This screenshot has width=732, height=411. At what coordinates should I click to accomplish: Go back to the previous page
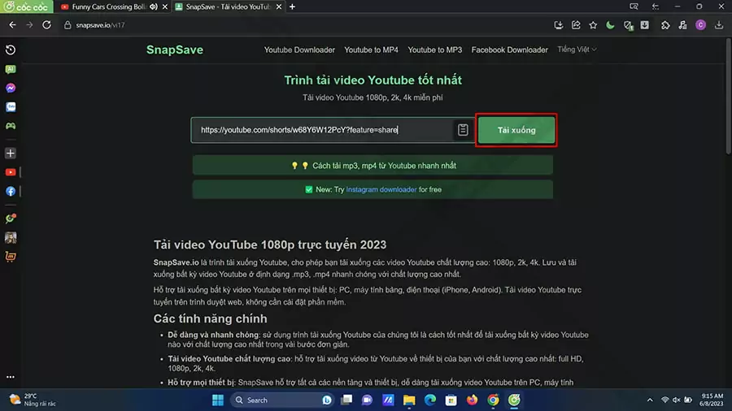click(x=12, y=25)
